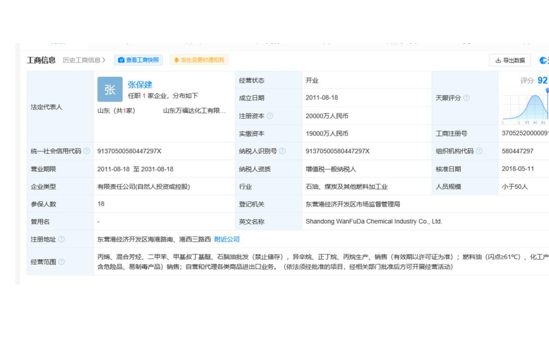Click help icon beside 注册地址
The image size is (549, 343).
(61, 239)
